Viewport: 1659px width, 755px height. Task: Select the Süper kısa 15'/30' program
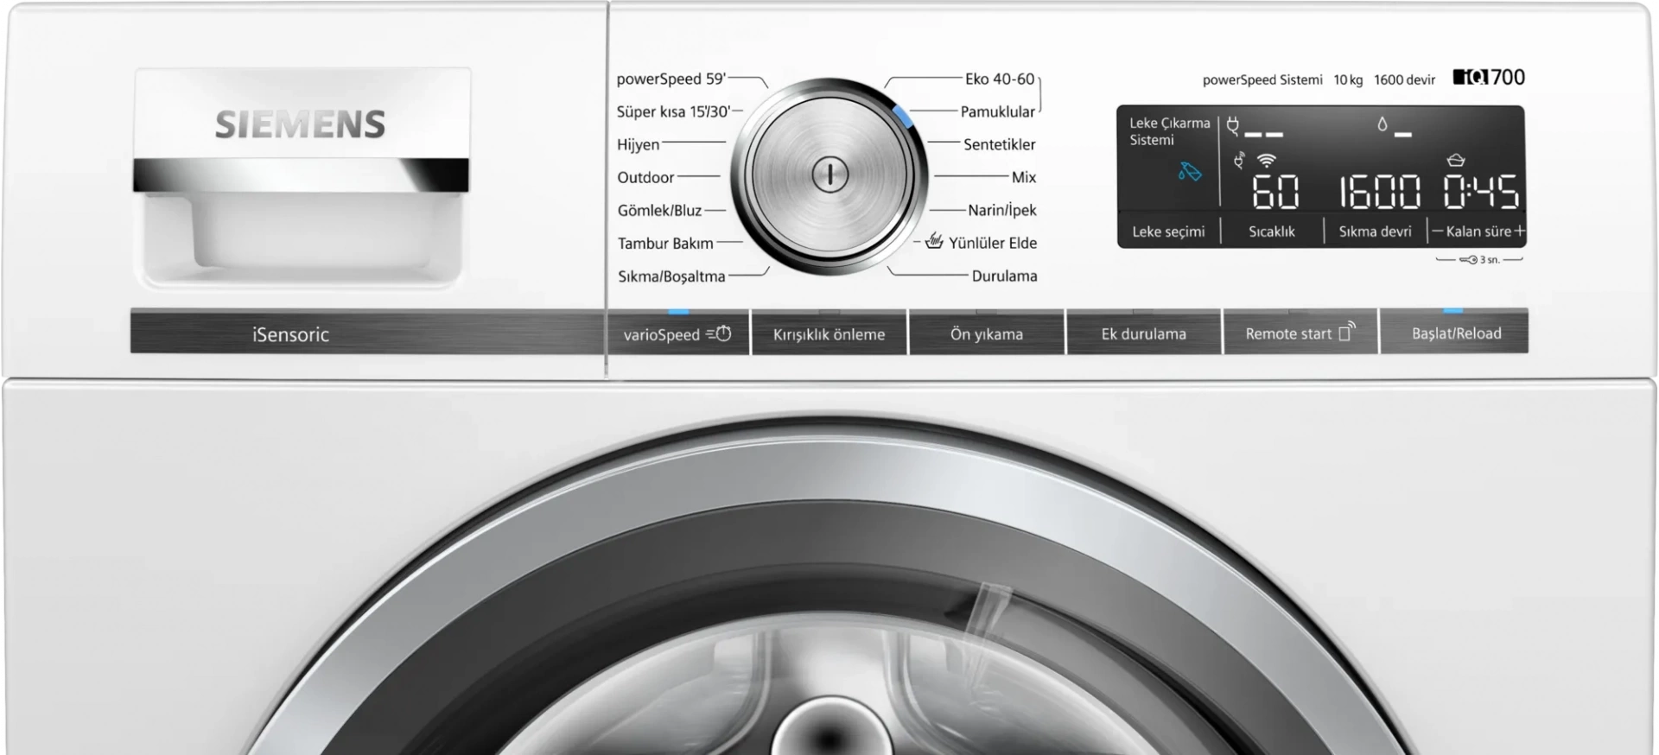click(x=673, y=111)
